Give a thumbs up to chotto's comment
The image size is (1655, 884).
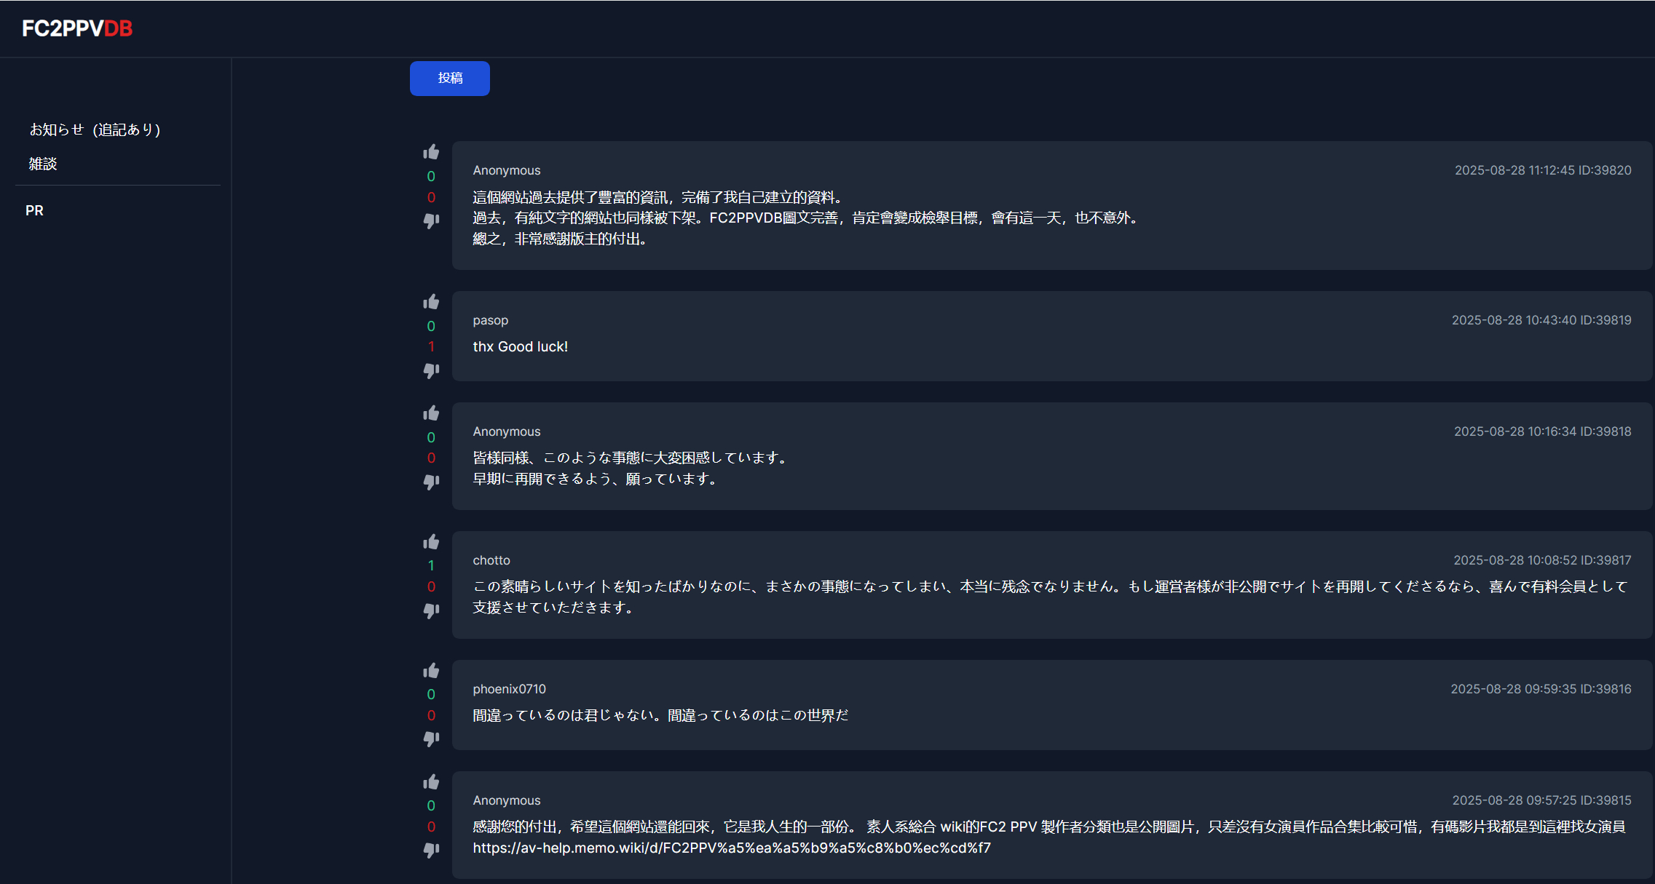[x=431, y=541]
